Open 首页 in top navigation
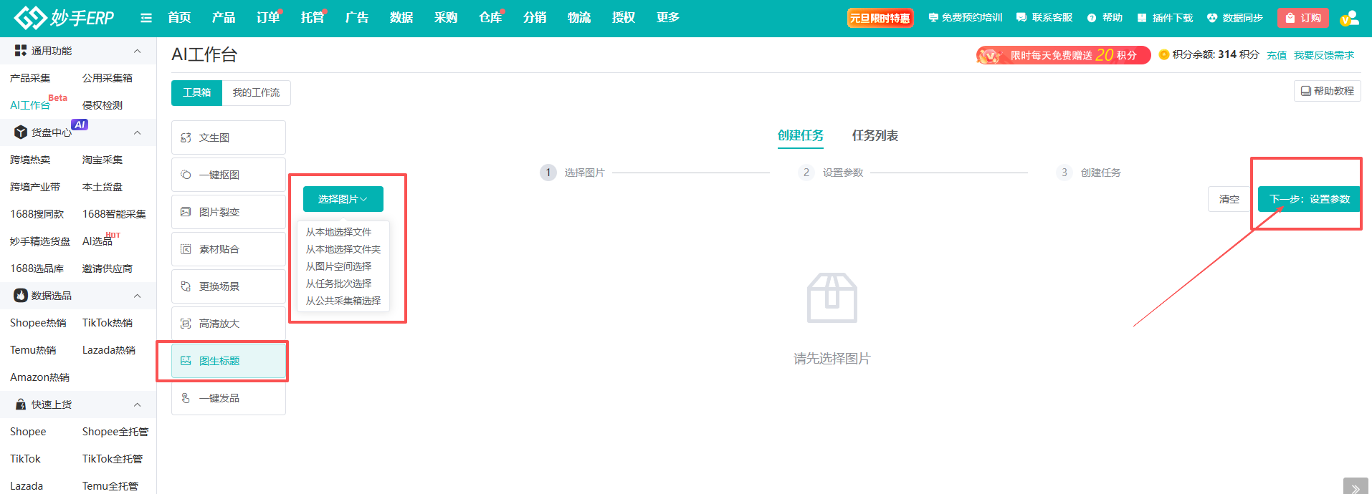 [x=179, y=18]
